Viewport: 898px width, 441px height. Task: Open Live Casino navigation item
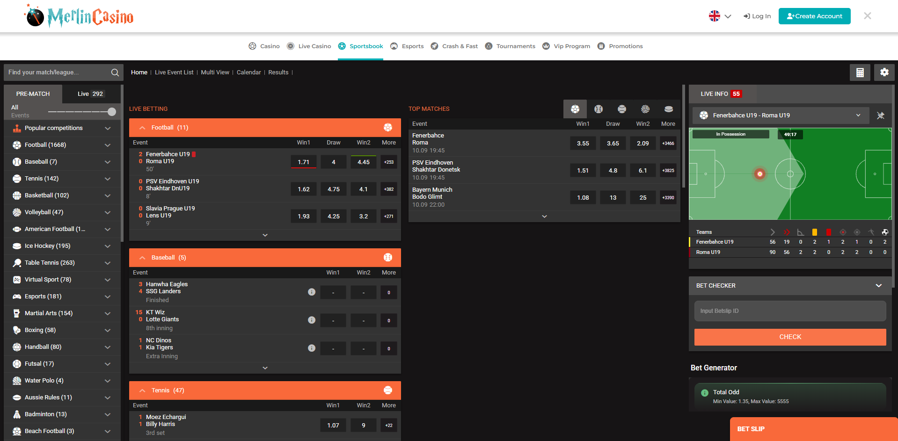(309, 46)
